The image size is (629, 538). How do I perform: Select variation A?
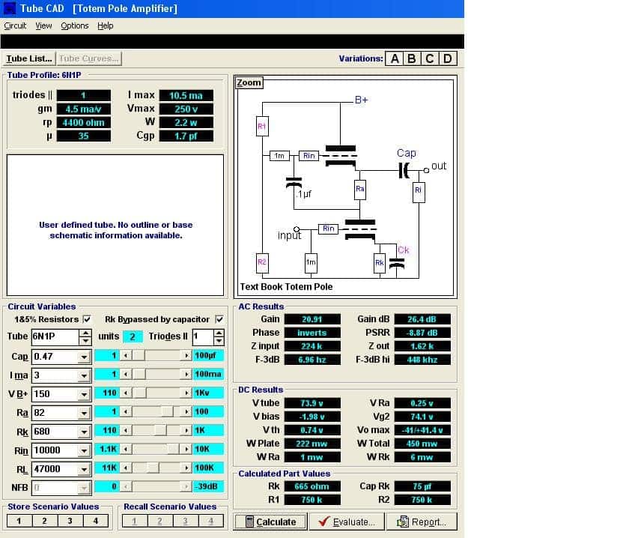click(395, 58)
